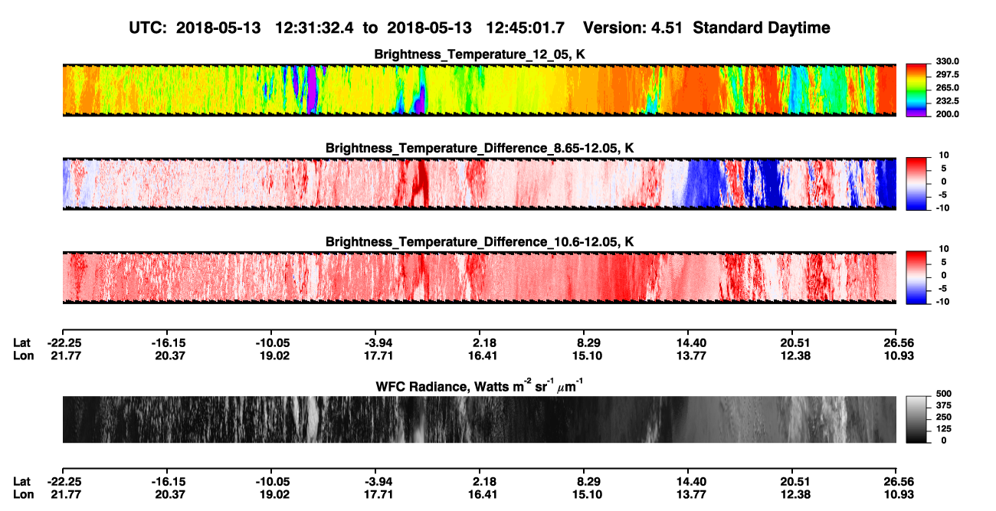This screenshot has height=511, width=996.
Task: Click color bar value '200.0'
Action: point(948,113)
